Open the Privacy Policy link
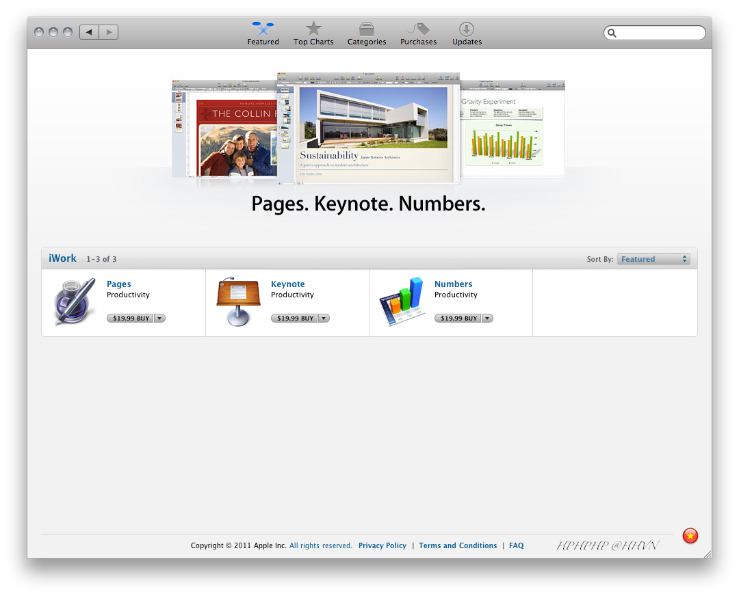Image resolution: width=739 pixels, height=596 pixels. [x=383, y=545]
